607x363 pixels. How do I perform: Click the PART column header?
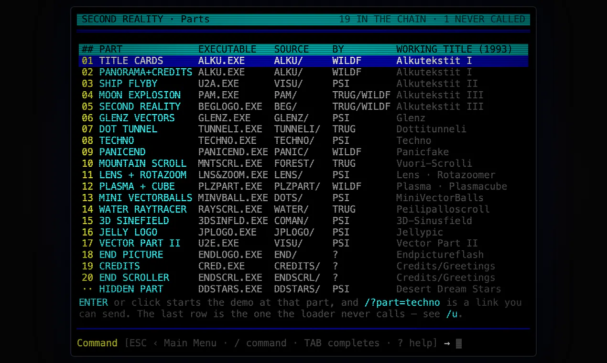pyautogui.click(x=111, y=49)
